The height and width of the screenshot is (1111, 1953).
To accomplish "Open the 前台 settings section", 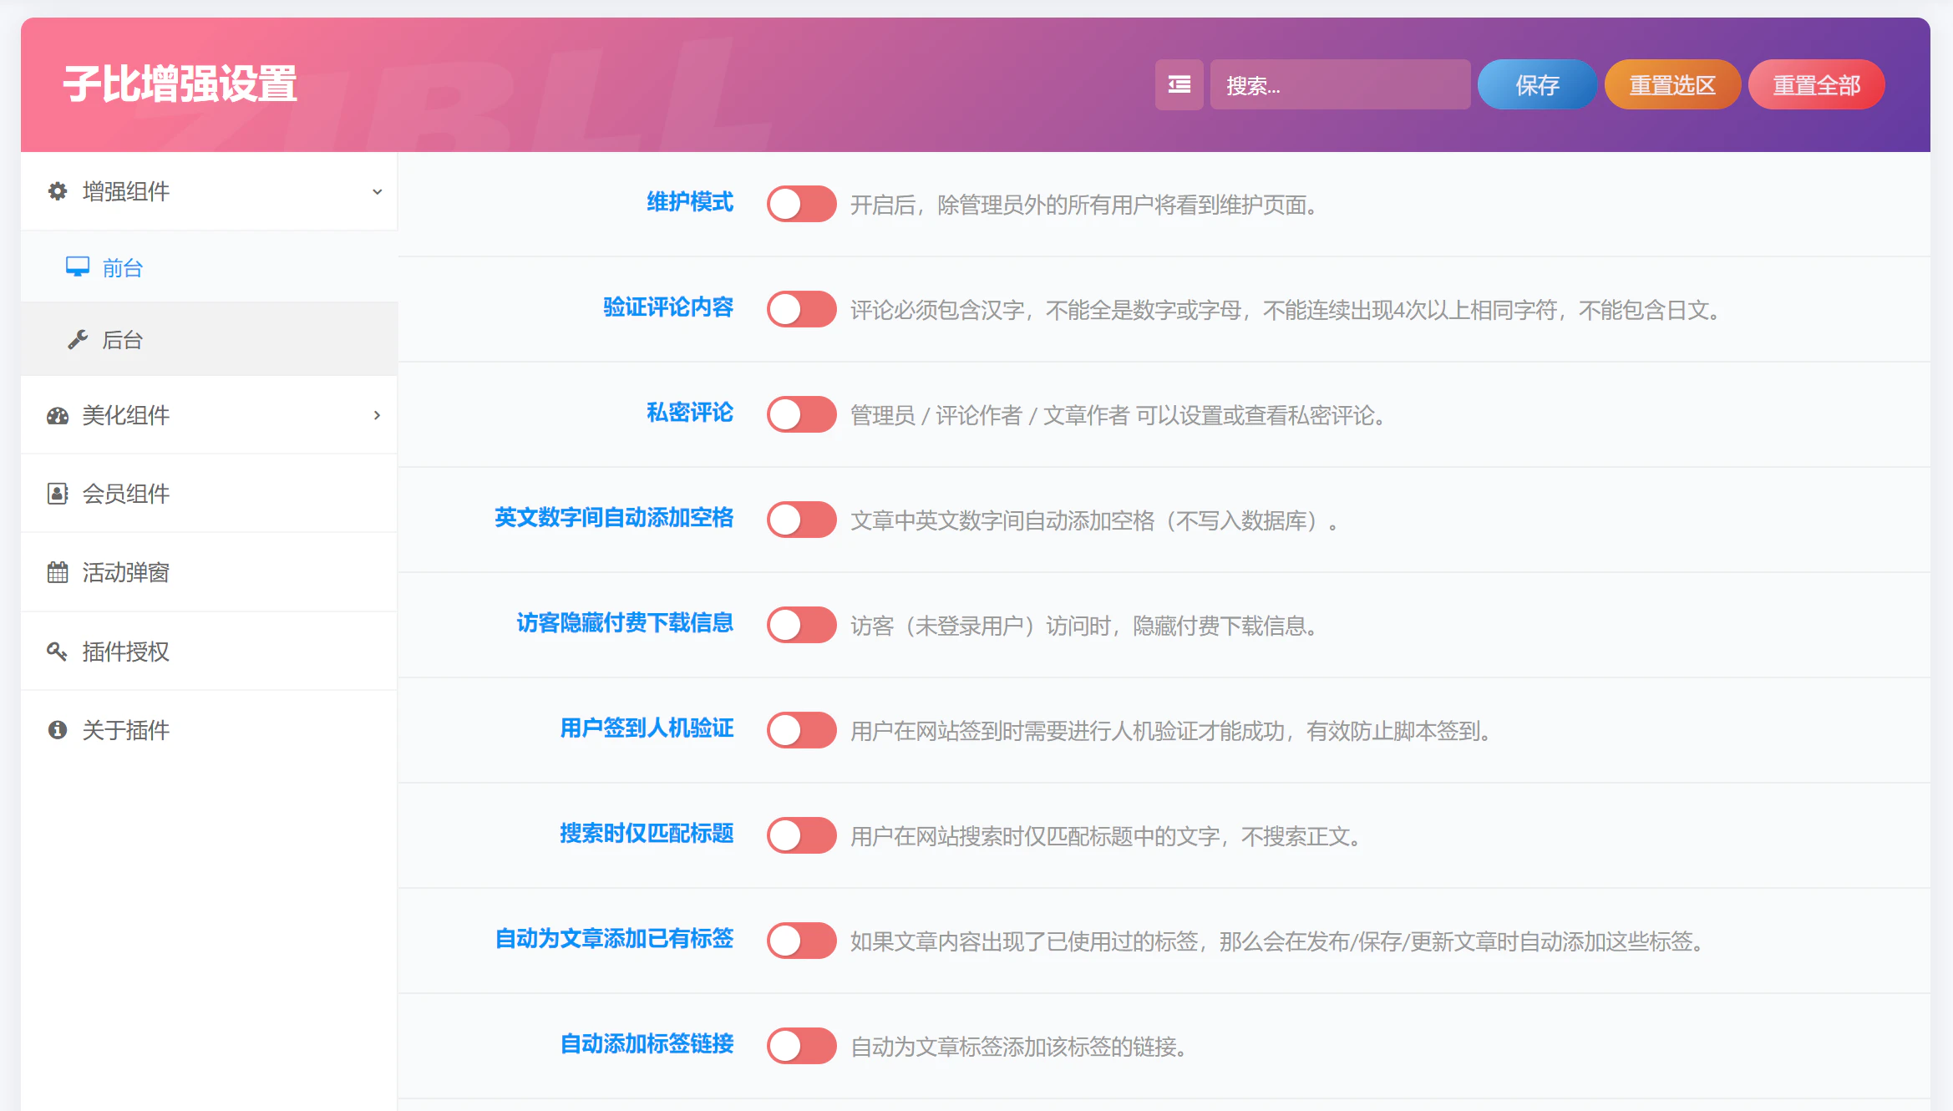I will [122, 266].
